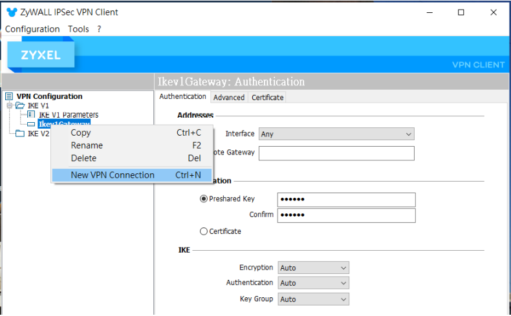
Task: Click the IKE V1 Parameters icon
Action: [x=31, y=114]
